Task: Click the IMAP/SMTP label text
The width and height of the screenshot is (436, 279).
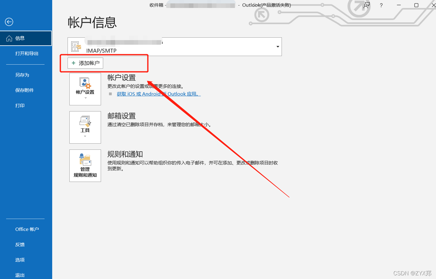Action: [x=101, y=51]
